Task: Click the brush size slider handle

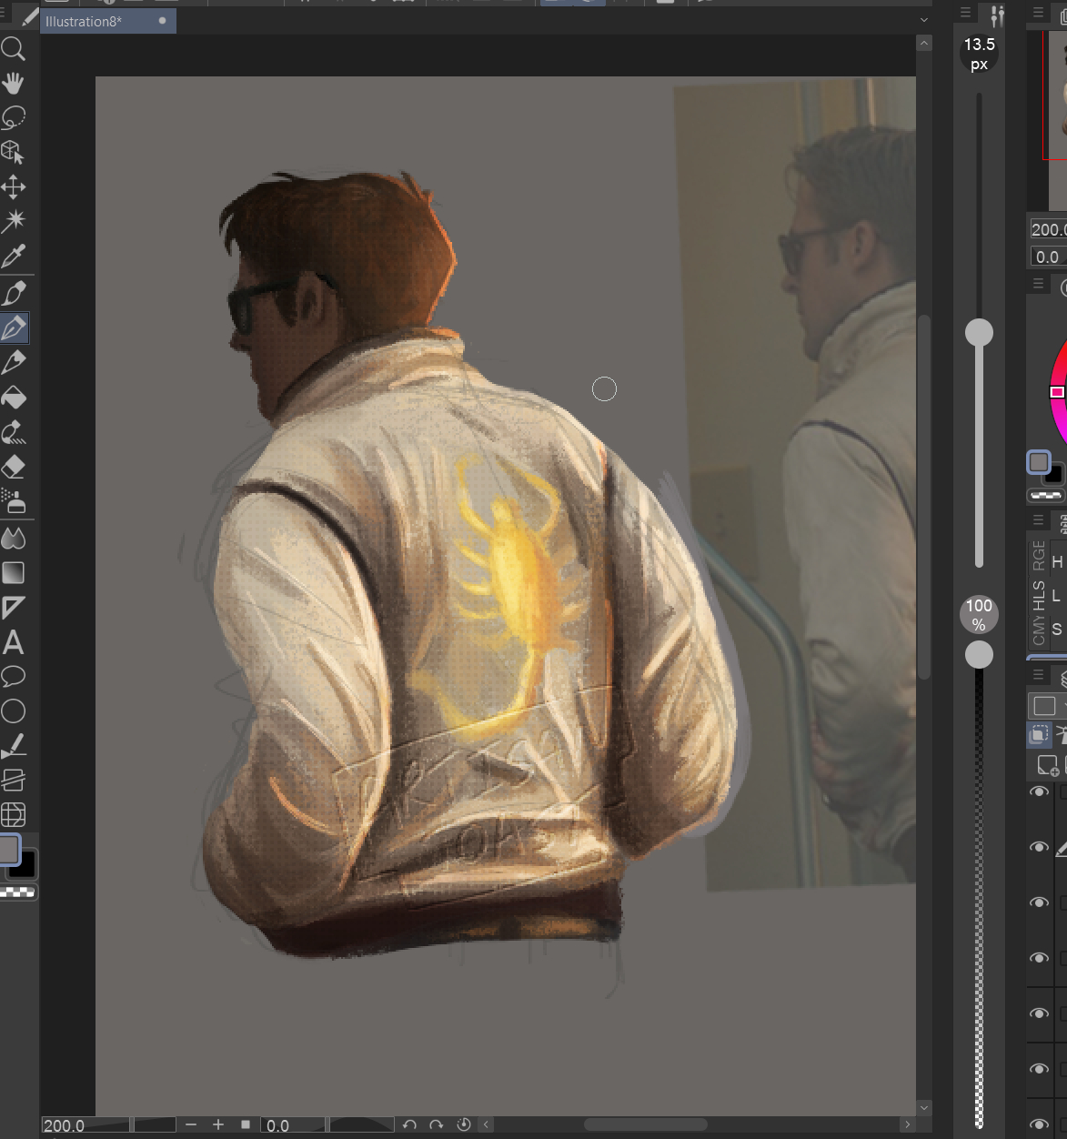Action: 979,333
